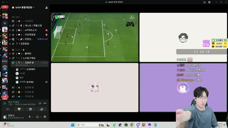
Task: Open user settings gear icon
Action: (45, 117)
